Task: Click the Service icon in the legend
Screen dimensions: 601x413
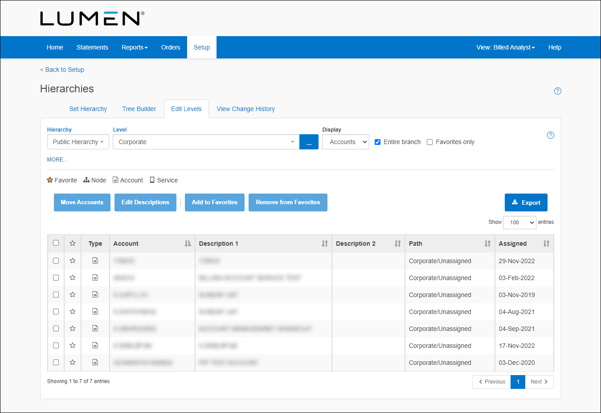Action: pos(152,180)
